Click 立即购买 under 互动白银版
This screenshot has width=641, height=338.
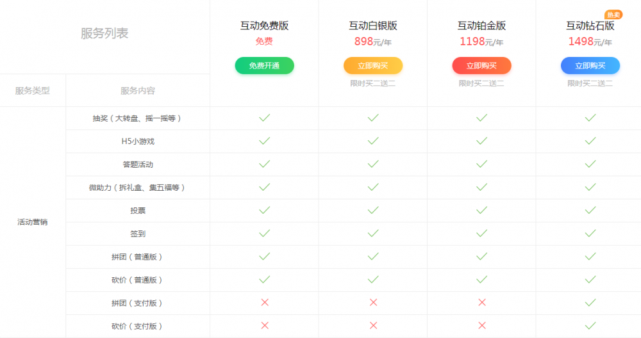point(373,66)
